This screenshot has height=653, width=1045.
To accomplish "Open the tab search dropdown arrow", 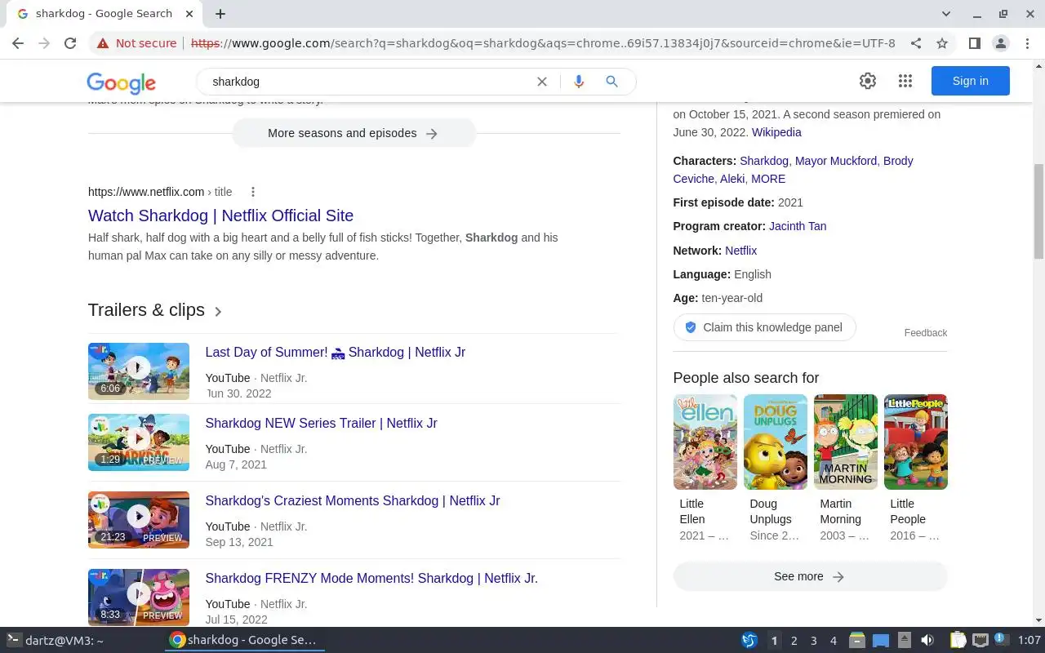I will [946, 14].
